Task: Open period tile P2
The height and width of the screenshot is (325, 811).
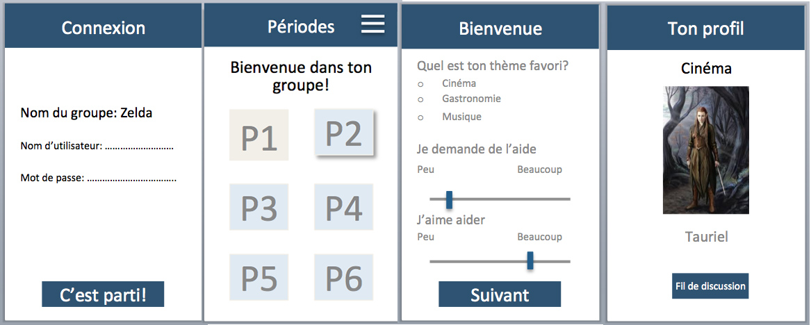Action: 344,133
